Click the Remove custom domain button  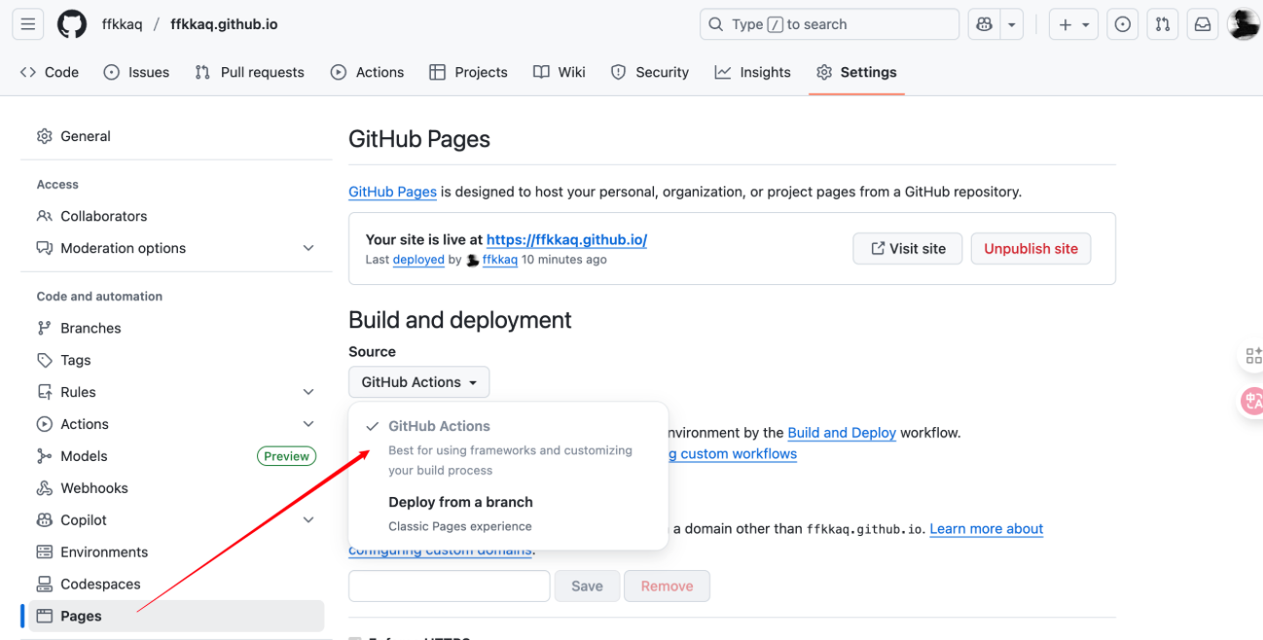(x=667, y=586)
